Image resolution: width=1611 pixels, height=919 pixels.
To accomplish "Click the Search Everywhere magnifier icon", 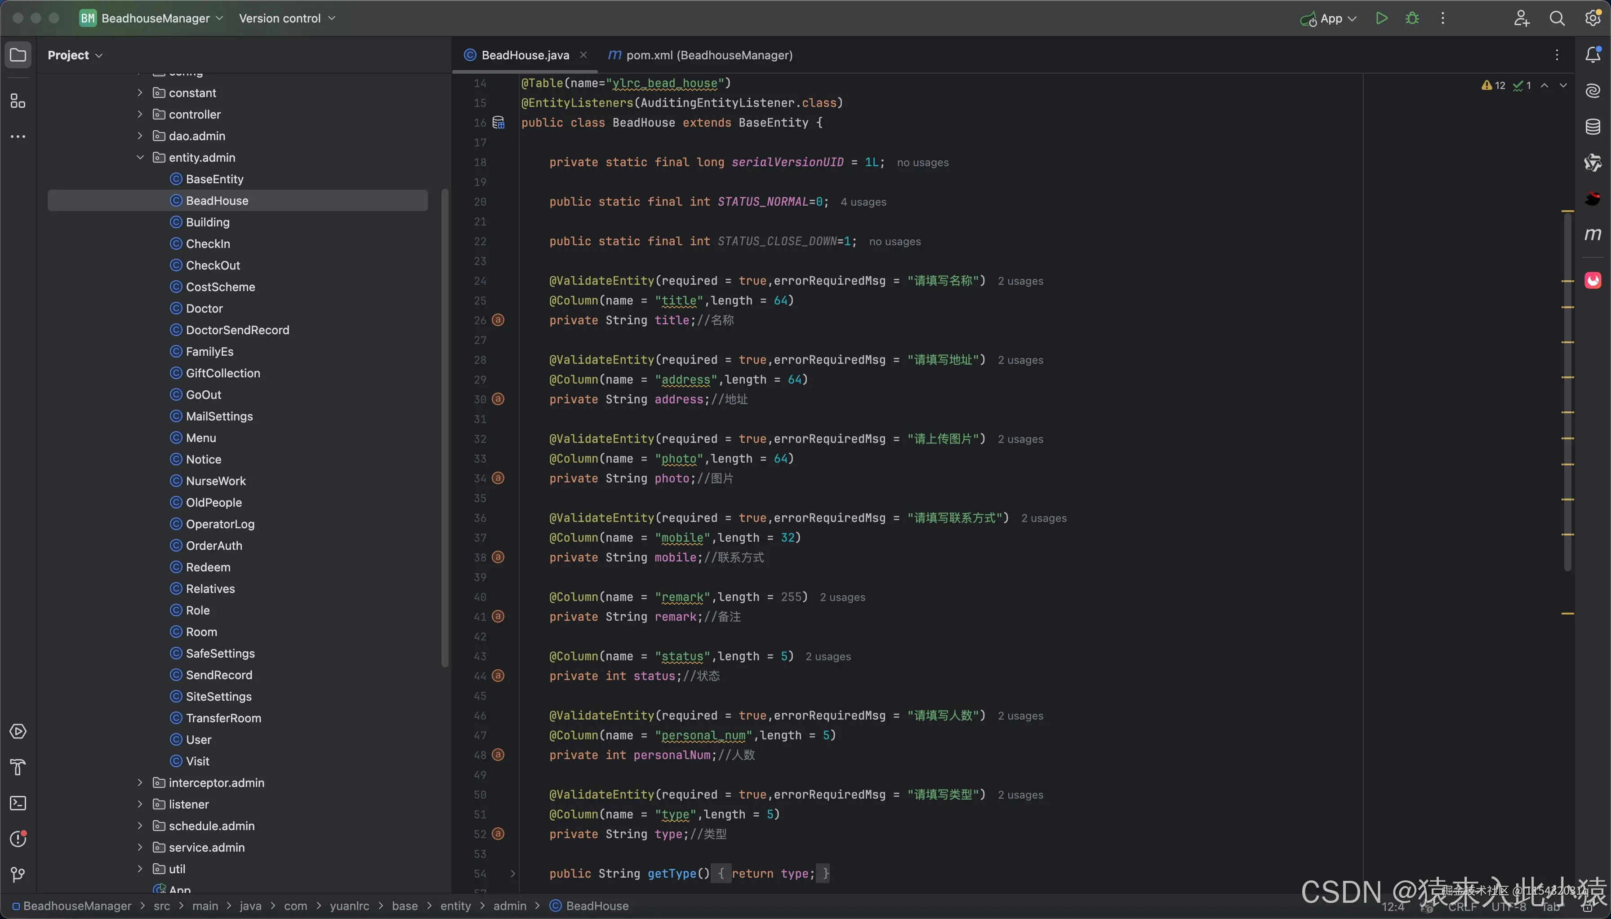I will pos(1557,18).
